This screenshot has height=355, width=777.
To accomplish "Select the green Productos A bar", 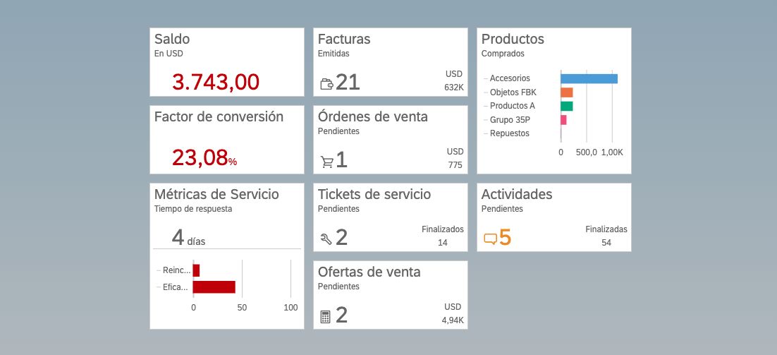I will [567, 106].
